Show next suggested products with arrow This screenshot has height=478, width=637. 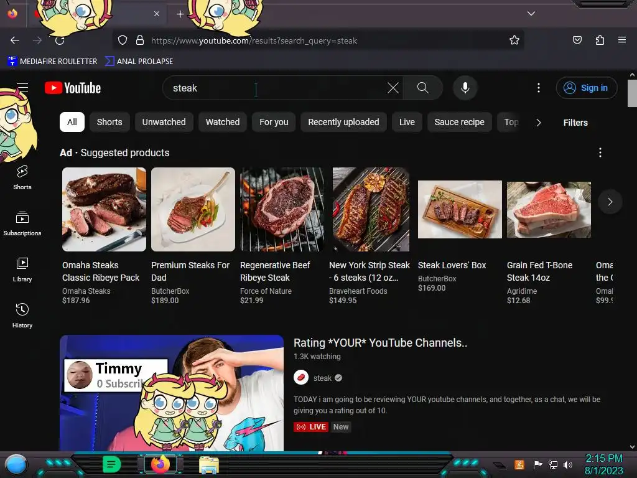(610, 202)
